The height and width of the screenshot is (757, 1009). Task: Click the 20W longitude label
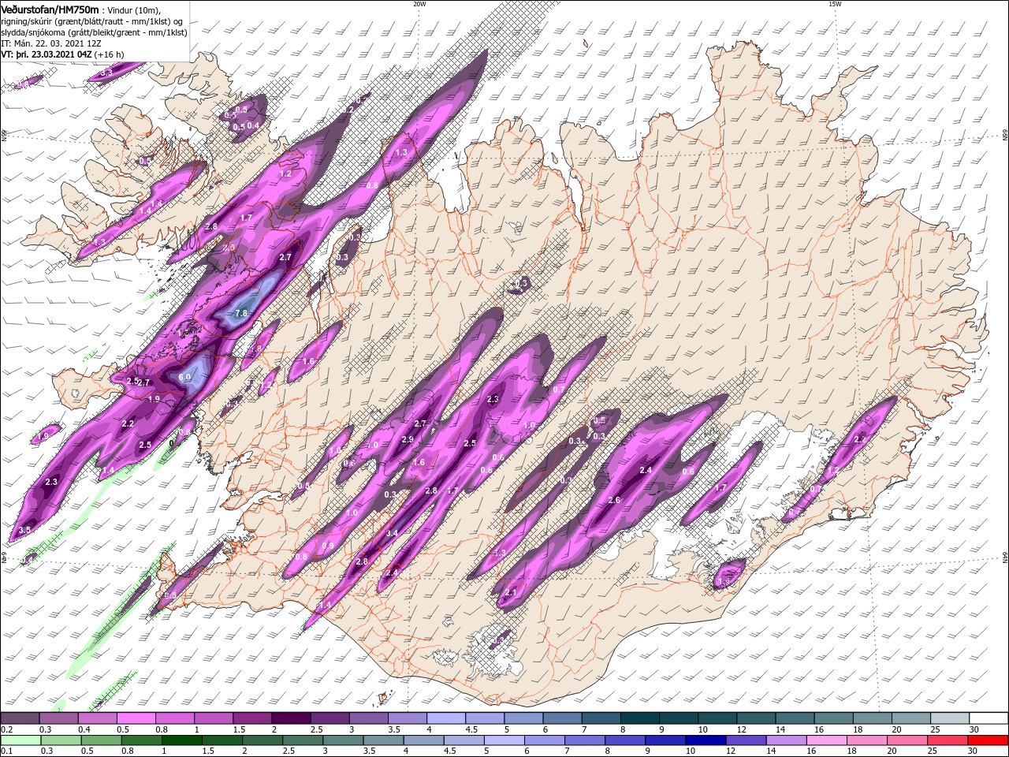(x=419, y=4)
